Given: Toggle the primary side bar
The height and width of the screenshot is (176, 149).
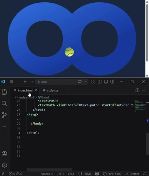Looking at the screenshot, I should tap(99, 82).
